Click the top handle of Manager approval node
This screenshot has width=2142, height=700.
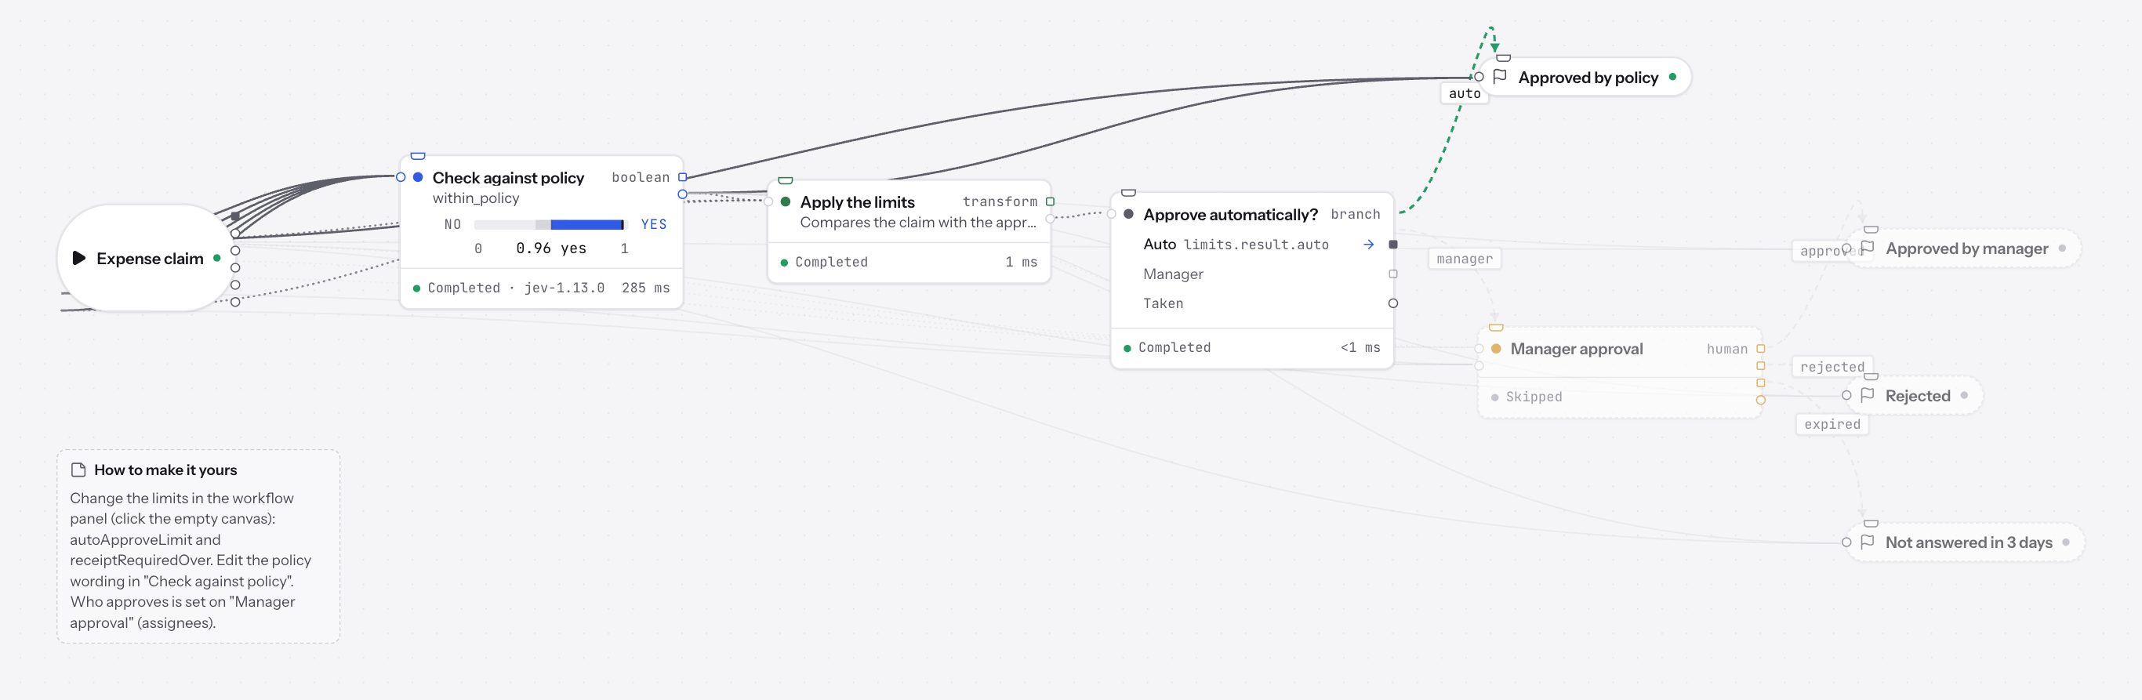click(1496, 328)
